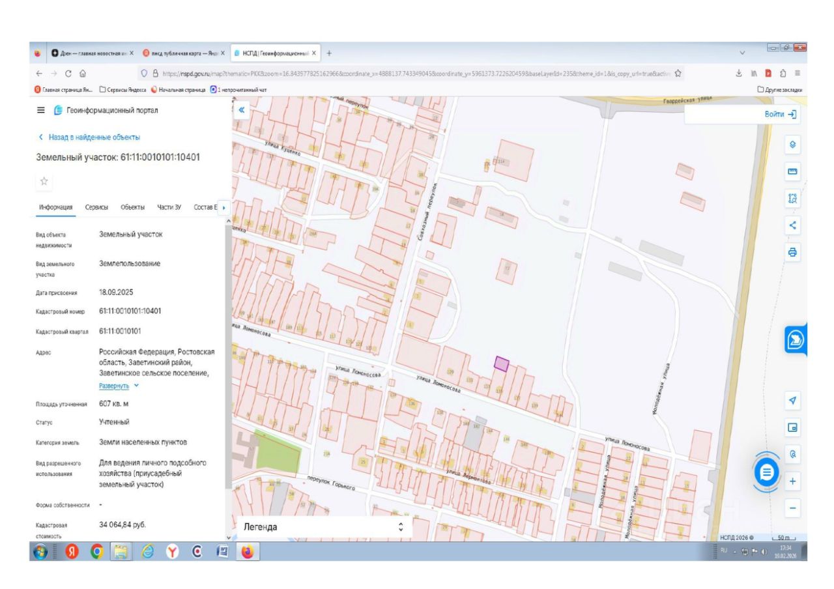
Task: Zoom in on the map
Action: pos(792,481)
